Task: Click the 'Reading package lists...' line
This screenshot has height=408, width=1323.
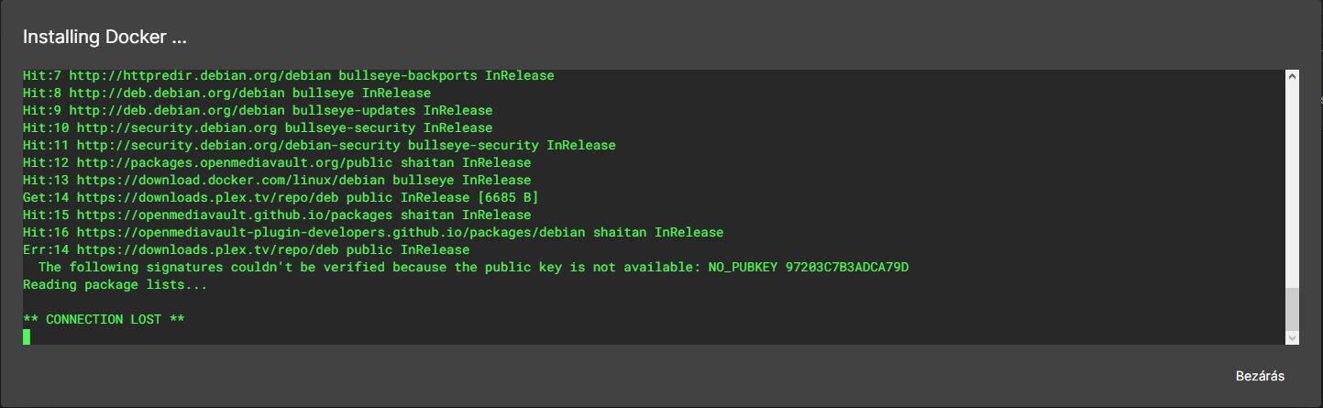Action: click(x=115, y=284)
